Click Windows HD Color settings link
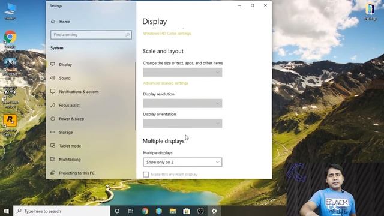 [167, 34]
